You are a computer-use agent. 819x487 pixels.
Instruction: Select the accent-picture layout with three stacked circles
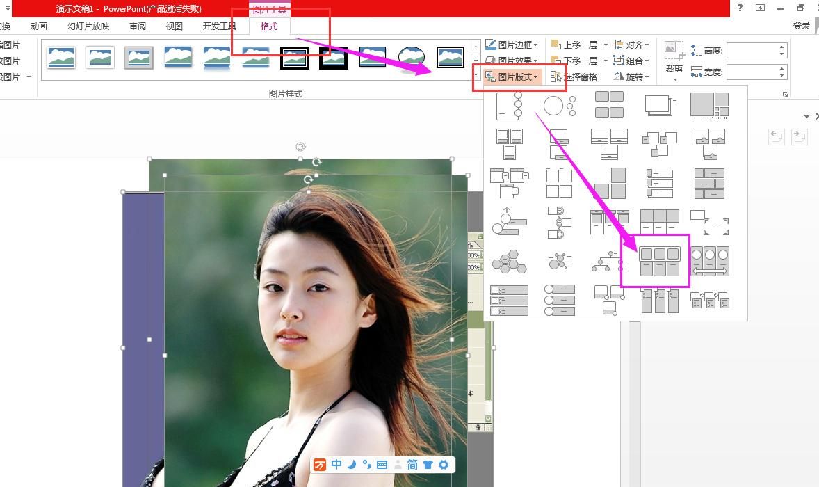coord(509,106)
